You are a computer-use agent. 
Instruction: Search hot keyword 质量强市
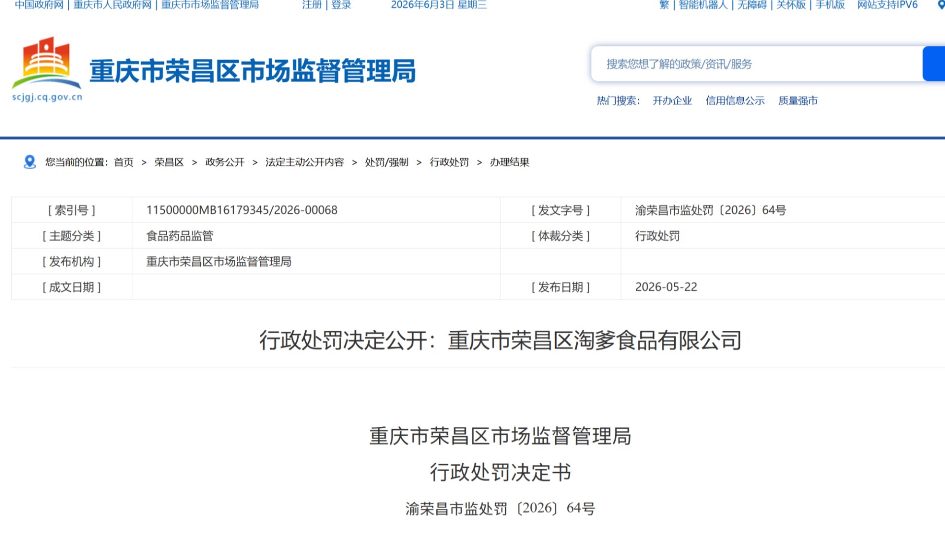(x=797, y=101)
